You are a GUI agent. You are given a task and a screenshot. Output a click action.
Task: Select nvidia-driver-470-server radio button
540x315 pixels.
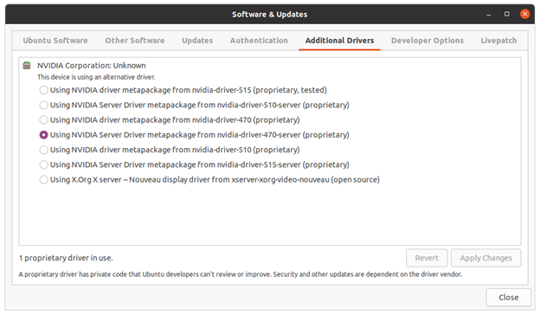[x=43, y=135]
